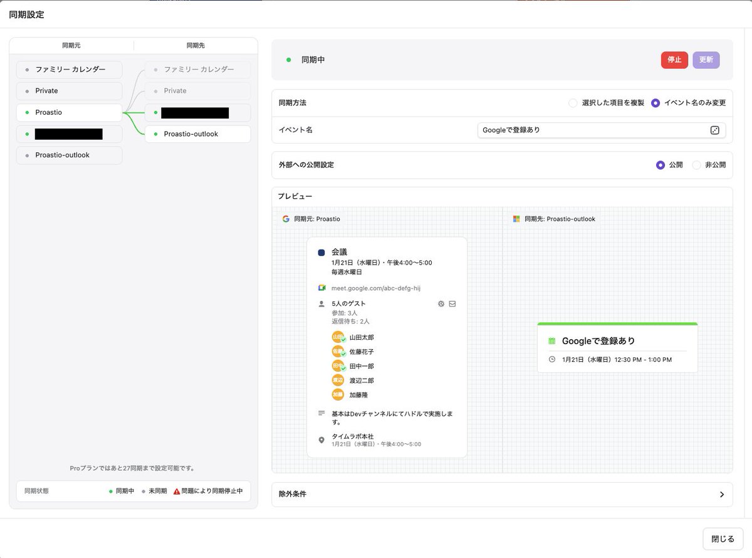Switch to the 同期先 column tab
This screenshot has height=558, width=752.
(x=196, y=46)
